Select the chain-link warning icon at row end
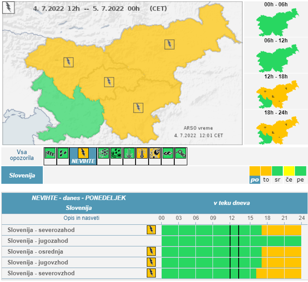Screen dimensions: 308x282 point(181,153)
